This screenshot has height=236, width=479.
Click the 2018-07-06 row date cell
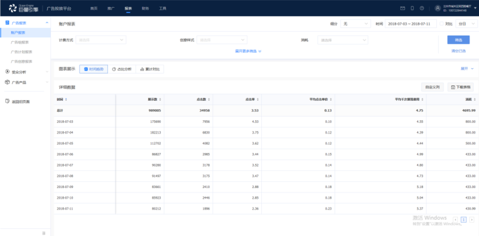(65, 154)
